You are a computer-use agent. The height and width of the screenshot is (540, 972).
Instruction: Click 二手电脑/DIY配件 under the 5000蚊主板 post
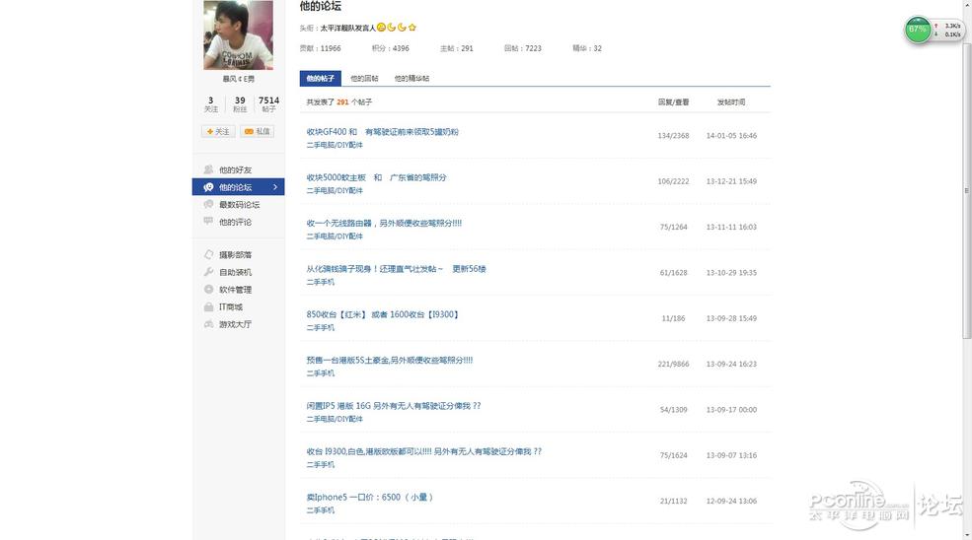(x=335, y=191)
